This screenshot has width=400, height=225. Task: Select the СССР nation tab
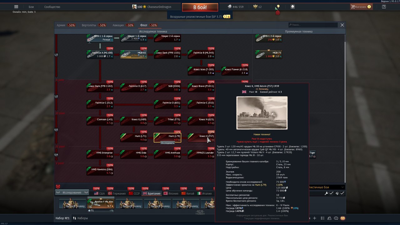tap(134, 193)
